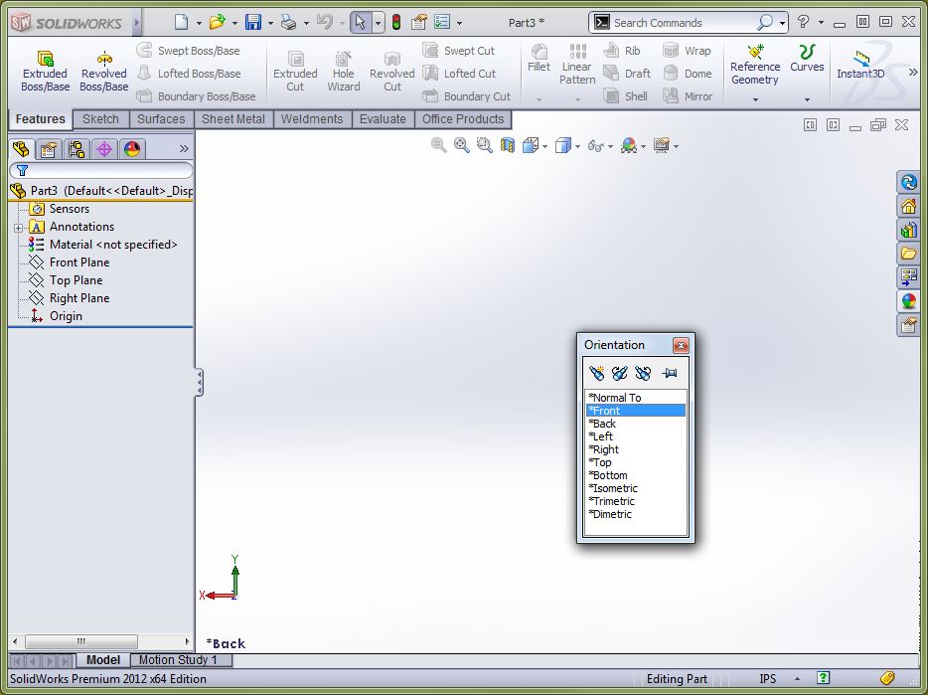Viewport: 928px width, 695px height.
Task: Open the IPS unit system arrow
Action: 797,678
